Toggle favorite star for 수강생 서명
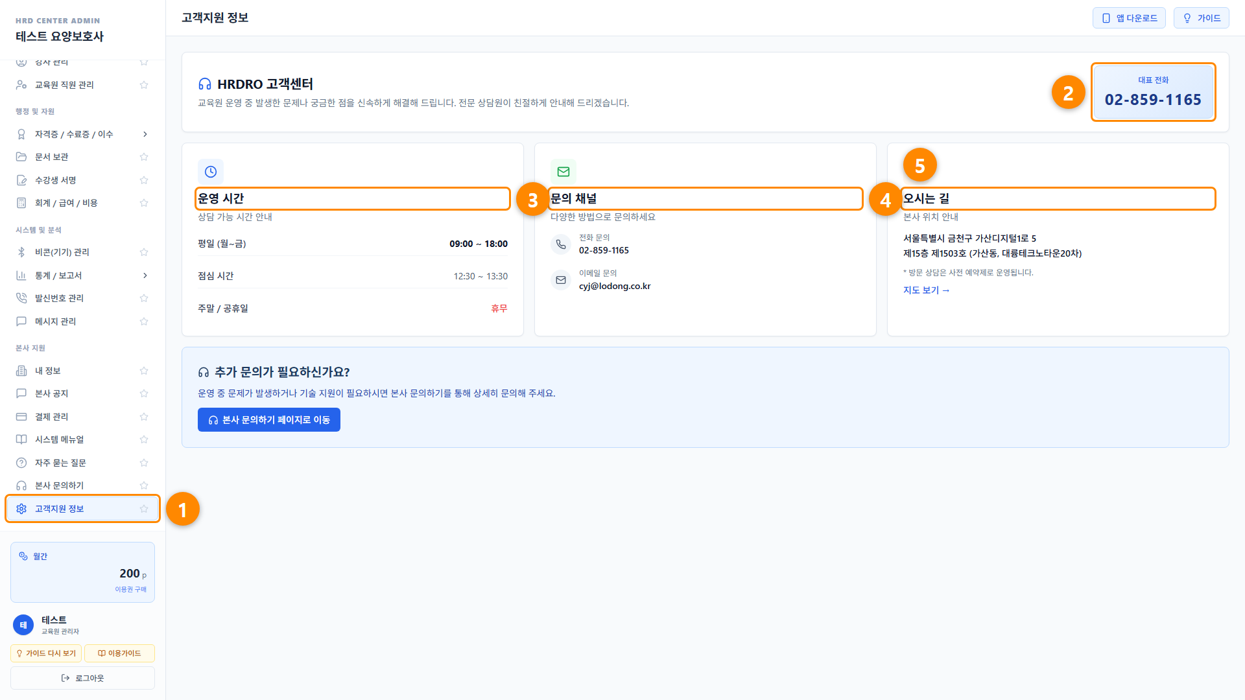The height and width of the screenshot is (700, 1245). tap(144, 180)
